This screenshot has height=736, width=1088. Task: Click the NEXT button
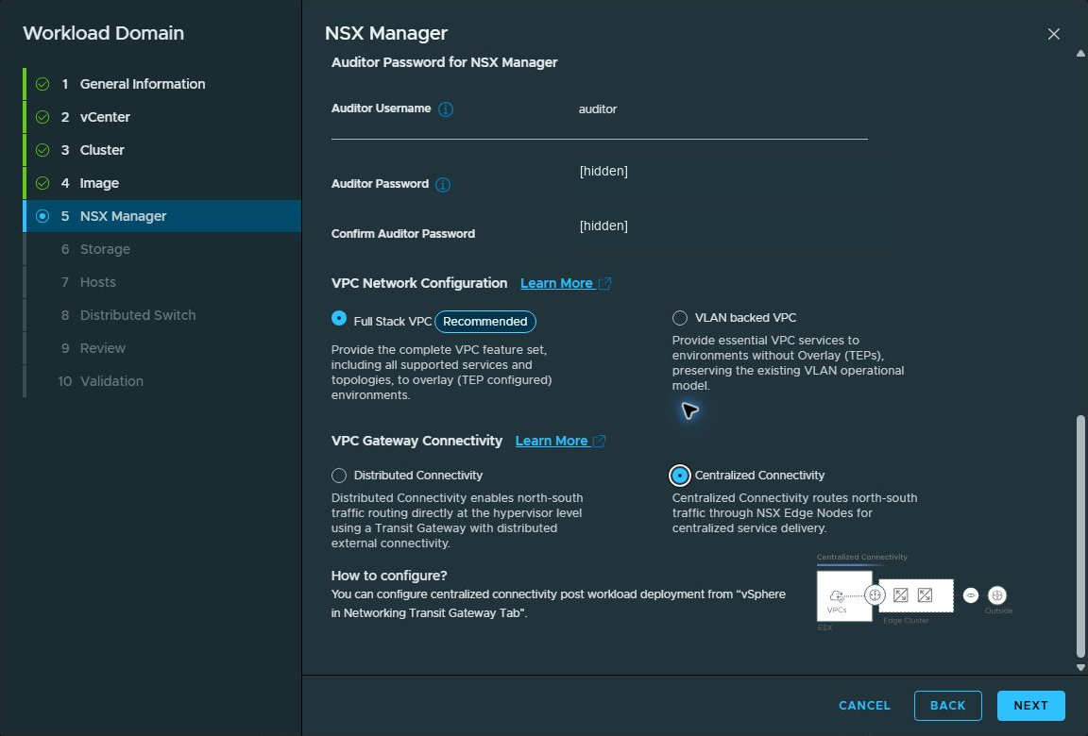click(1030, 706)
